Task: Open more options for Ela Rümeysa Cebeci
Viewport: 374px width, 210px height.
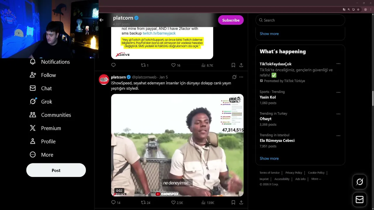Action: [x=338, y=135]
